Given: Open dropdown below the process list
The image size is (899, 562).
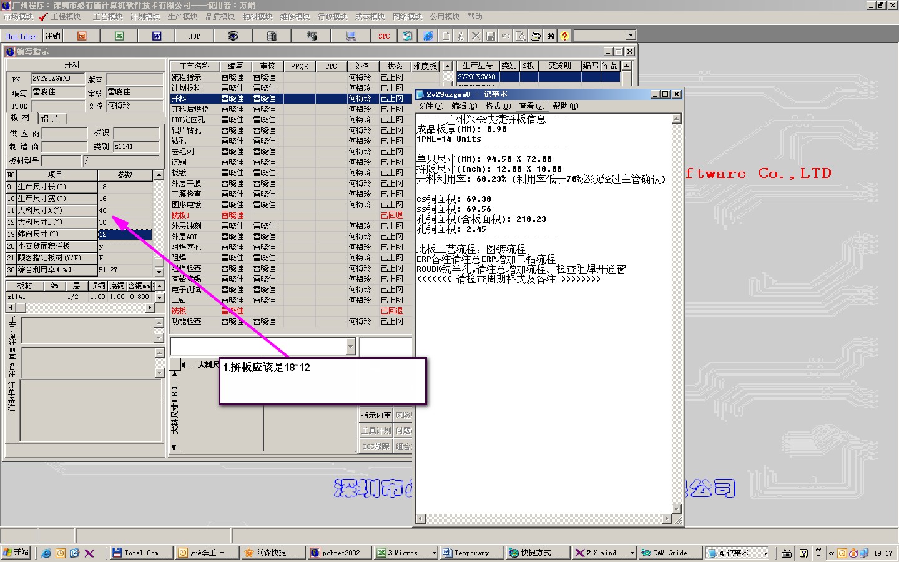Looking at the screenshot, I should [x=350, y=347].
